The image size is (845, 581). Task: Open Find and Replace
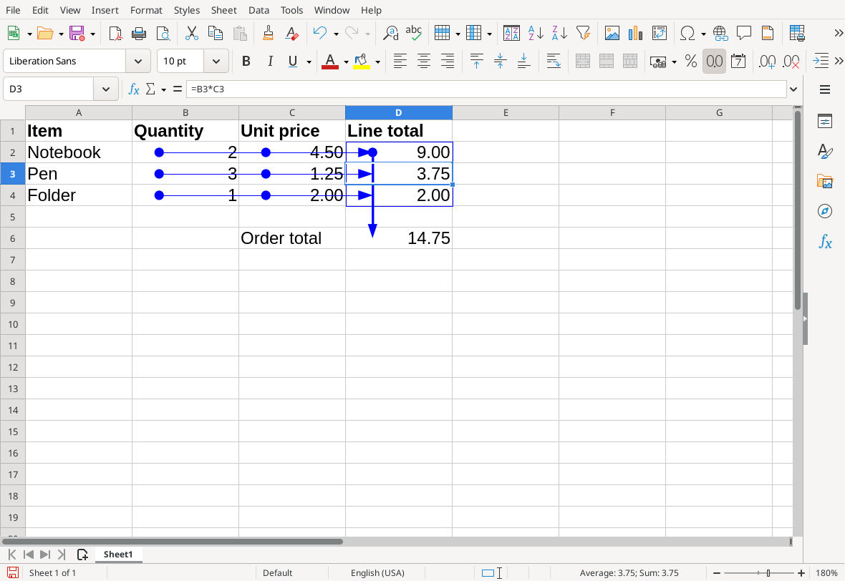tap(390, 34)
